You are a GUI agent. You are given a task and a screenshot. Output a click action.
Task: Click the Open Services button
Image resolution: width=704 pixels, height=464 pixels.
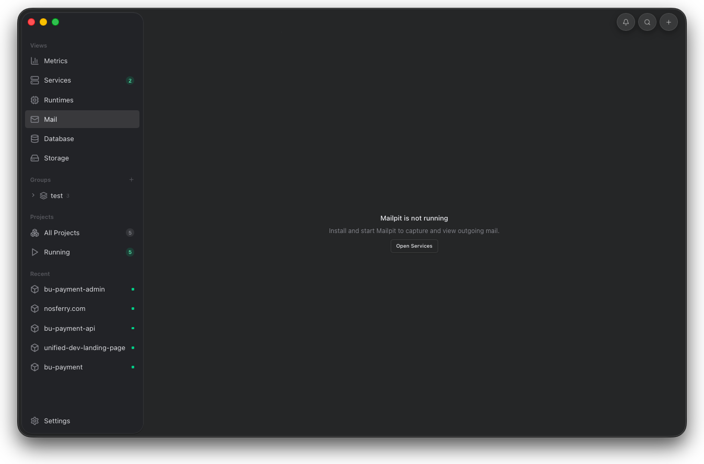(x=414, y=246)
